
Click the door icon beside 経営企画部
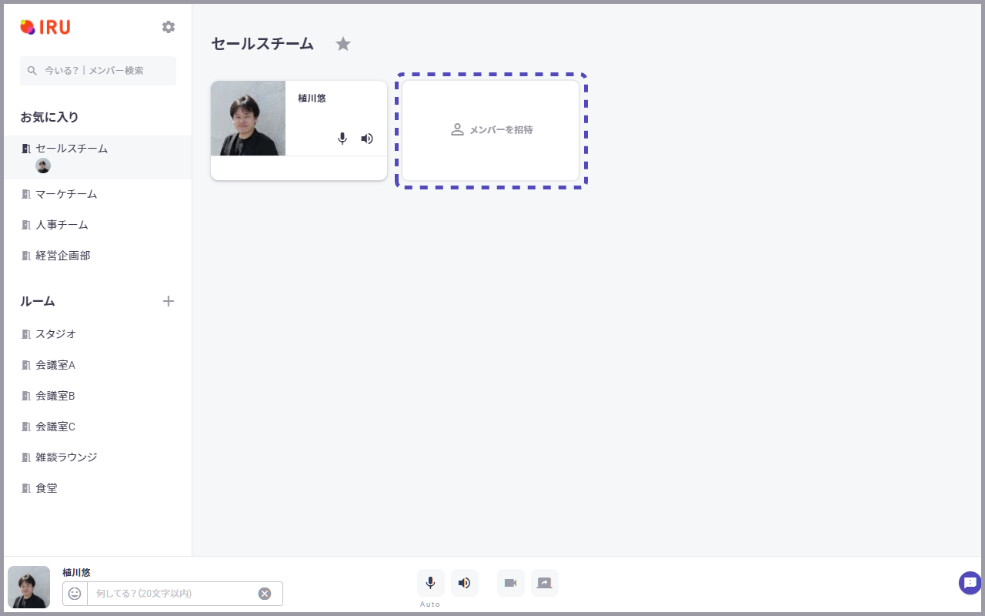[26, 256]
